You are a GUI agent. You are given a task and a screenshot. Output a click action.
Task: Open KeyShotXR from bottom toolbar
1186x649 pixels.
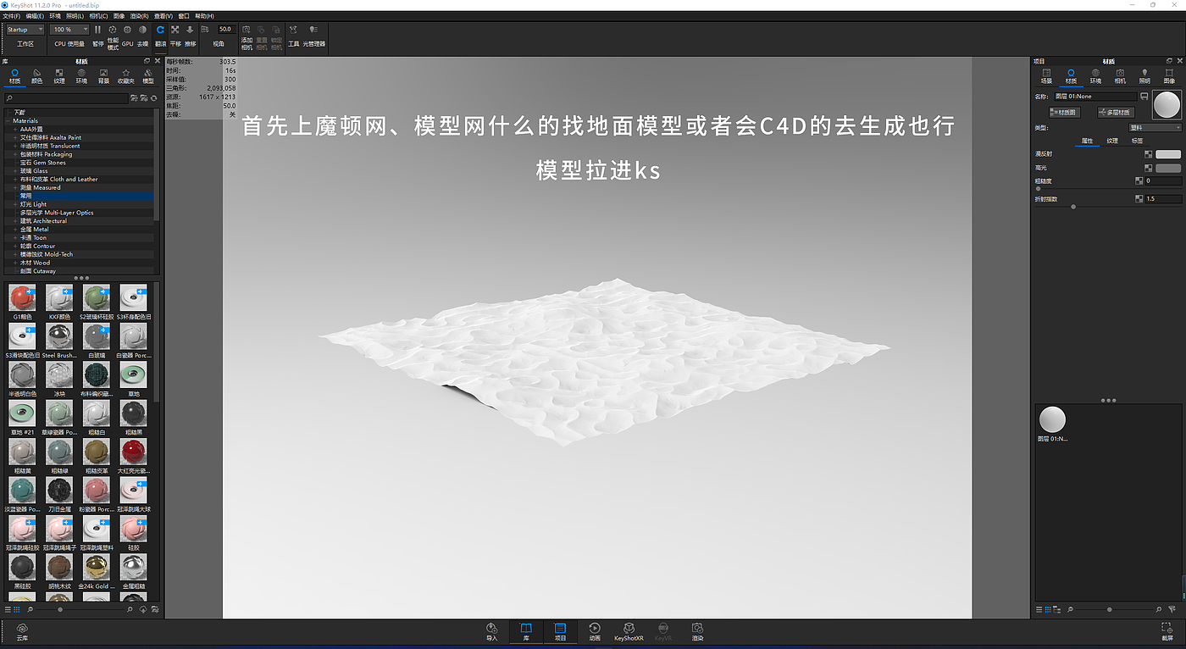[x=629, y=632]
